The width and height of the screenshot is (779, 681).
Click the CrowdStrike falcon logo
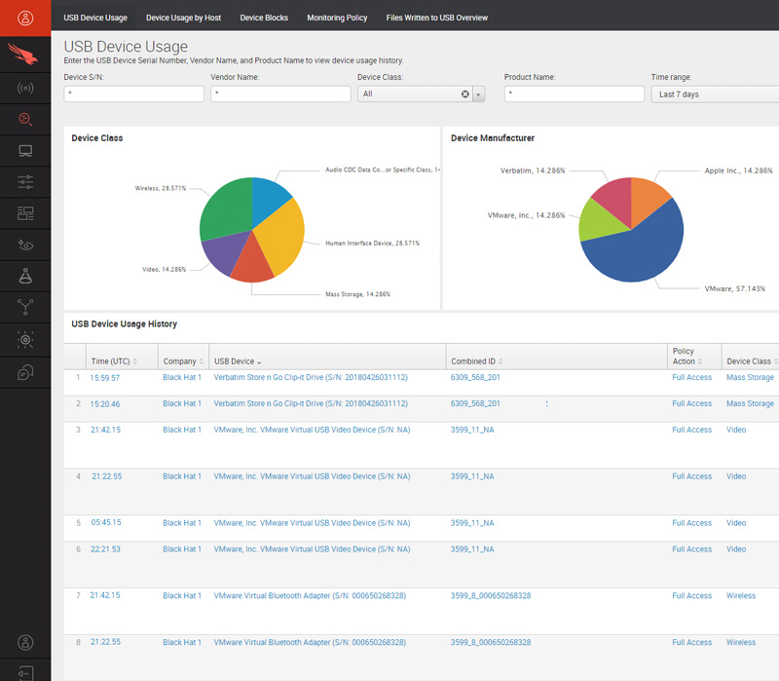[x=25, y=54]
